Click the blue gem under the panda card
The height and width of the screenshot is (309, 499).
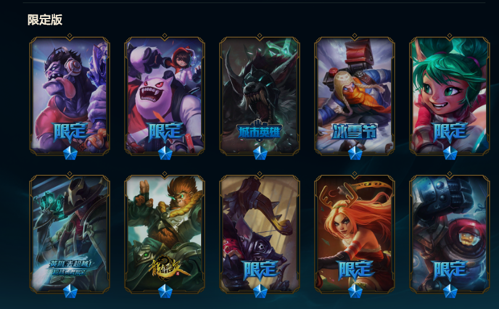[165, 153]
